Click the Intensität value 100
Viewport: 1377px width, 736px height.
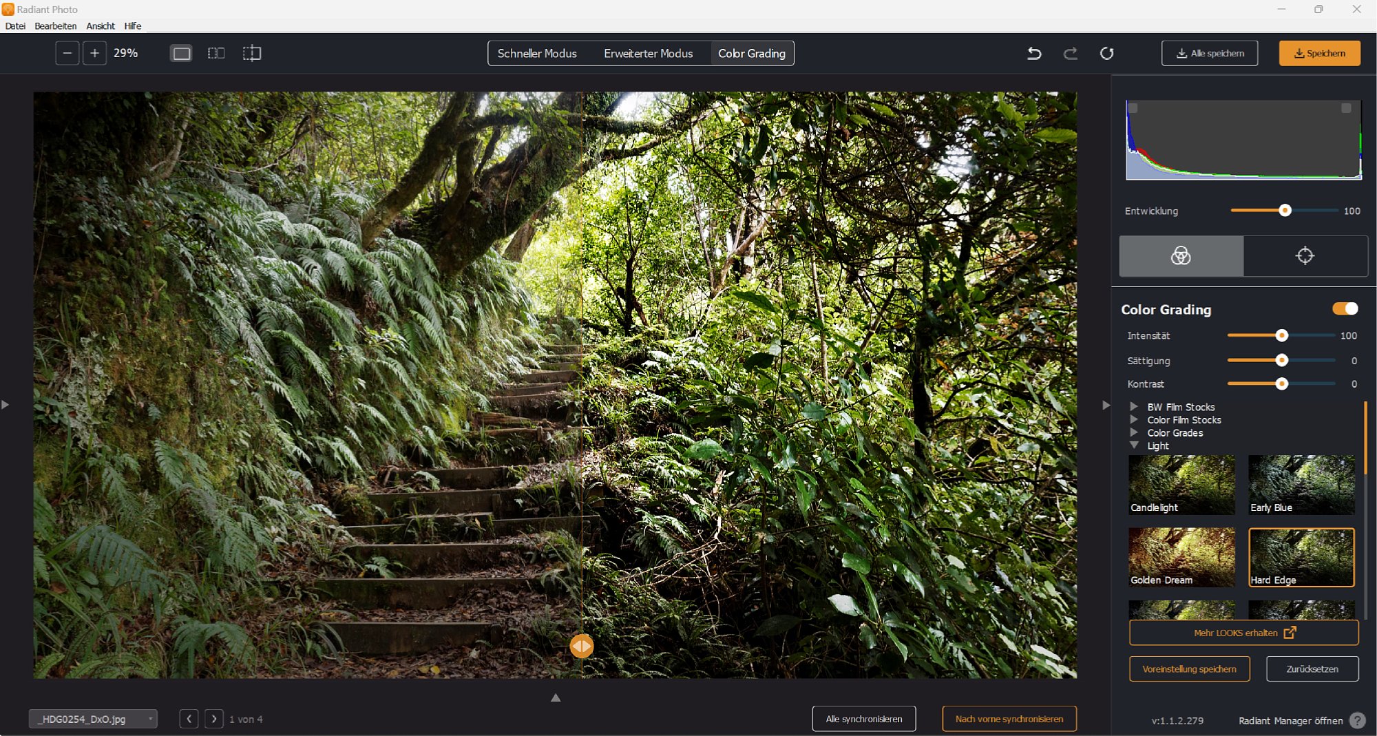pos(1348,336)
